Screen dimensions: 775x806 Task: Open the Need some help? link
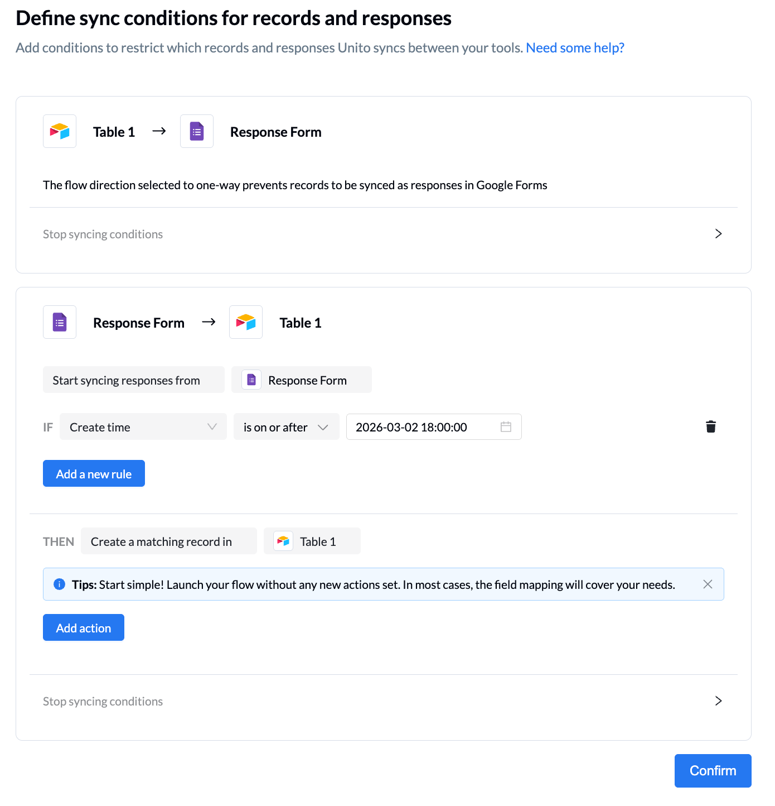(x=575, y=48)
